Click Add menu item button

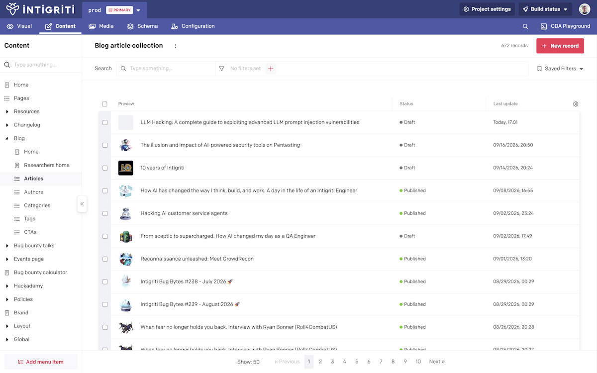[x=41, y=362]
